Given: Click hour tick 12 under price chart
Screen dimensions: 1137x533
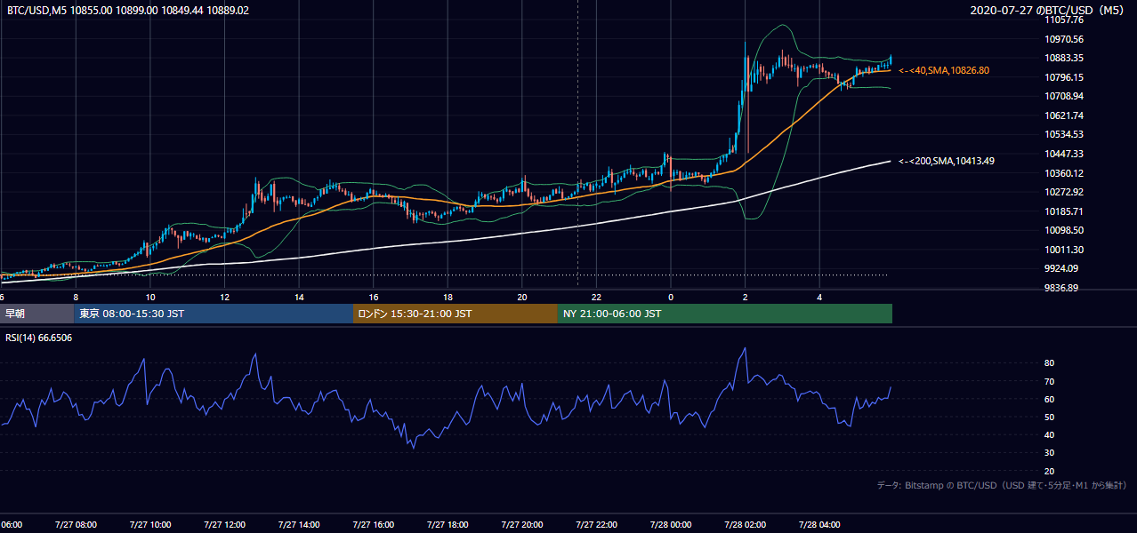Looking at the screenshot, I should click(224, 297).
